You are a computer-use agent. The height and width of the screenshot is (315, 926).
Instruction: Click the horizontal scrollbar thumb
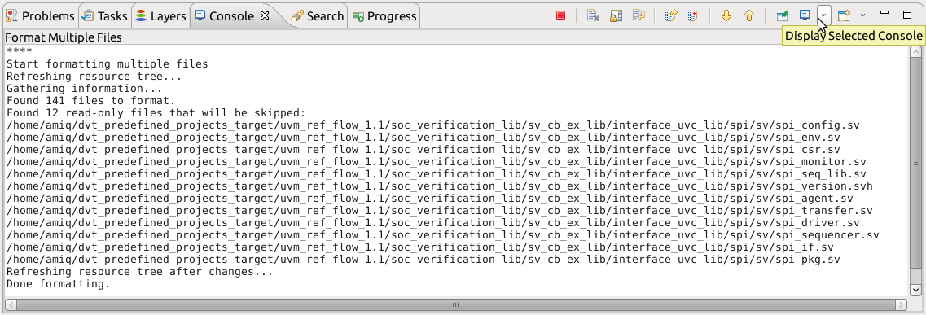(455, 305)
